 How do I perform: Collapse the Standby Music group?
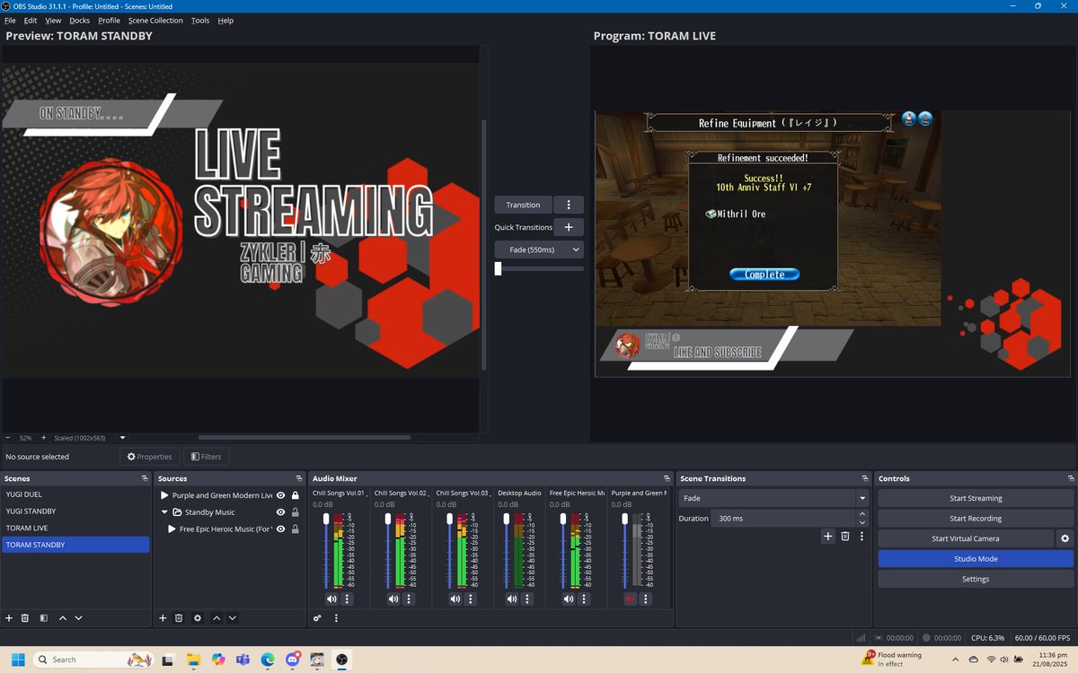[x=165, y=512]
